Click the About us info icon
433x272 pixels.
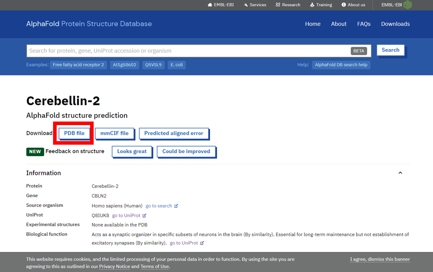[x=343, y=5]
